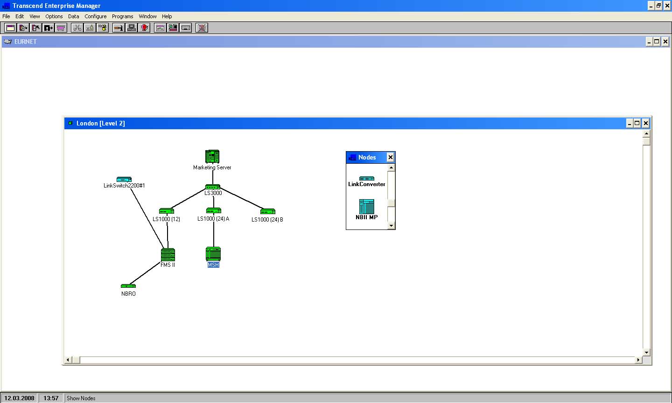Click the black house icon with arrow
Image resolution: width=672 pixels, height=403 pixels.
(49, 28)
